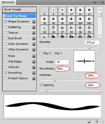Click the Hardness slider handle

[x=55, y=80]
